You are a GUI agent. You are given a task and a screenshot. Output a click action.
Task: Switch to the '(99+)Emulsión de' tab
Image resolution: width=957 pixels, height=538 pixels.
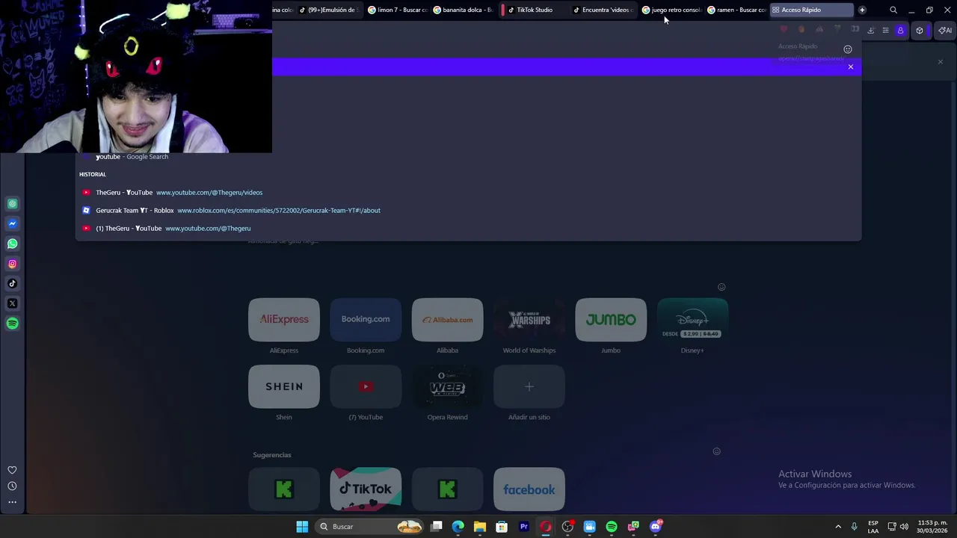[329, 10]
